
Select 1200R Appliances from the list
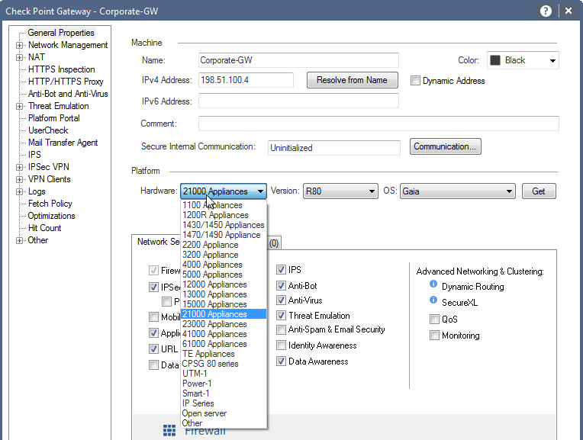224,215
